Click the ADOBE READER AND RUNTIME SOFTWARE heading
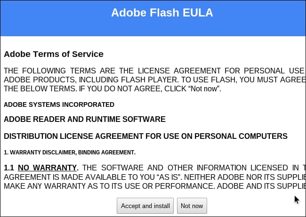This screenshot has width=306, height=217. 85,119
